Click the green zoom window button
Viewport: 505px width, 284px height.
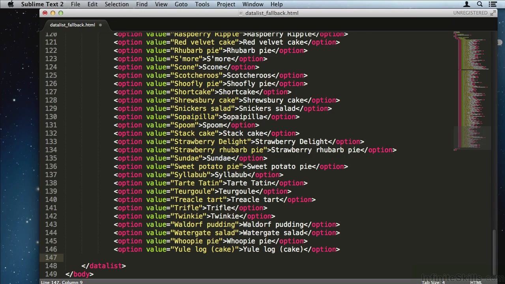pyautogui.click(x=61, y=13)
